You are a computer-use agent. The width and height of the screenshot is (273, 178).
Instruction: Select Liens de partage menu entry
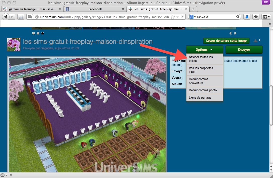tap(200, 98)
